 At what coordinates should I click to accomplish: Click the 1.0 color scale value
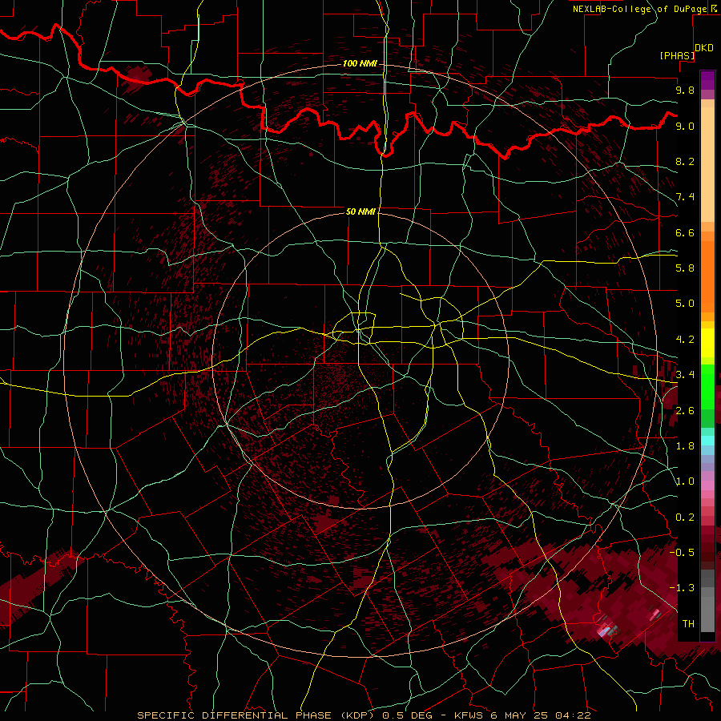point(685,481)
